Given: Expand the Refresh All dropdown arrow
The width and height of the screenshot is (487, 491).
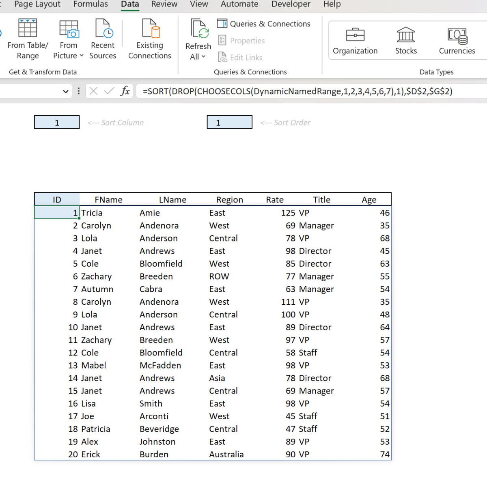Looking at the screenshot, I should pos(203,57).
